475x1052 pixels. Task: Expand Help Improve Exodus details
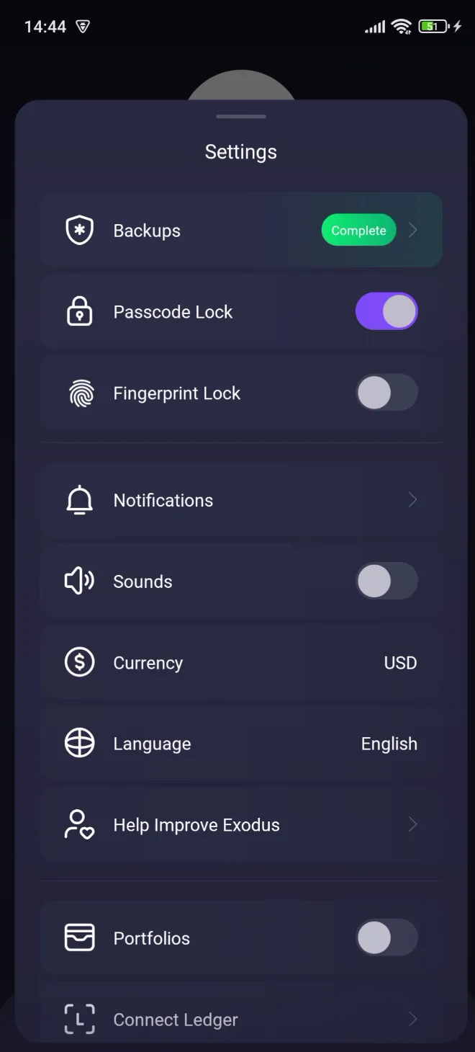(412, 824)
